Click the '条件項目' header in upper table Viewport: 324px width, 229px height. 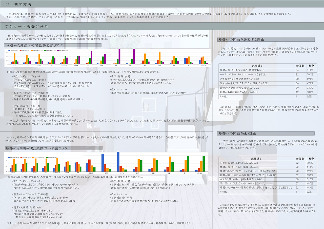tap(257, 66)
